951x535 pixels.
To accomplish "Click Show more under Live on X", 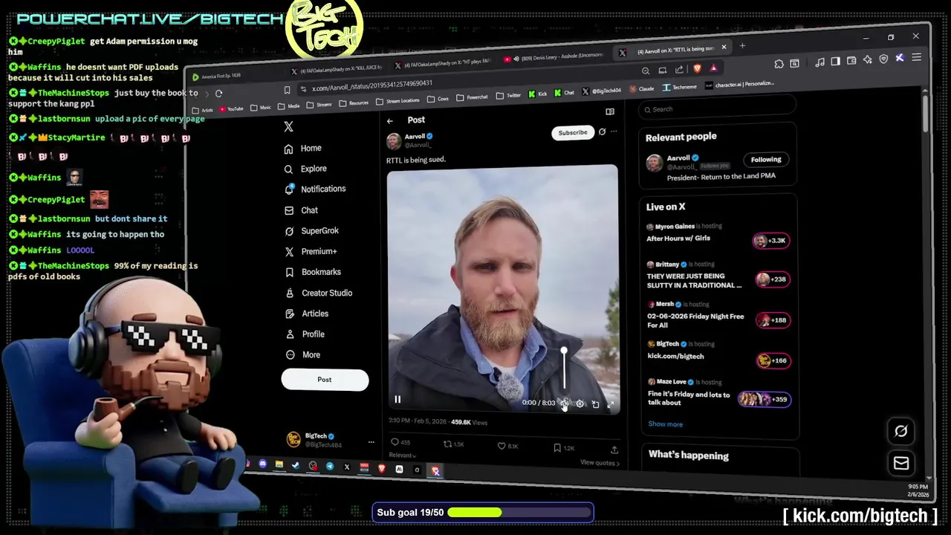I will pyautogui.click(x=666, y=424).
